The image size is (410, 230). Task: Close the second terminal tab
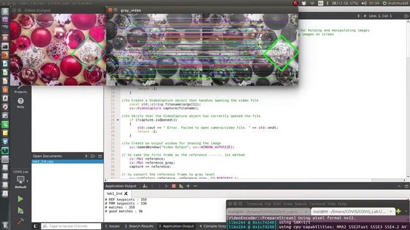coord(391,211)
